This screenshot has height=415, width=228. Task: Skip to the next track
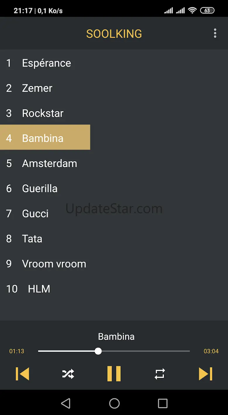pos(205,374)
